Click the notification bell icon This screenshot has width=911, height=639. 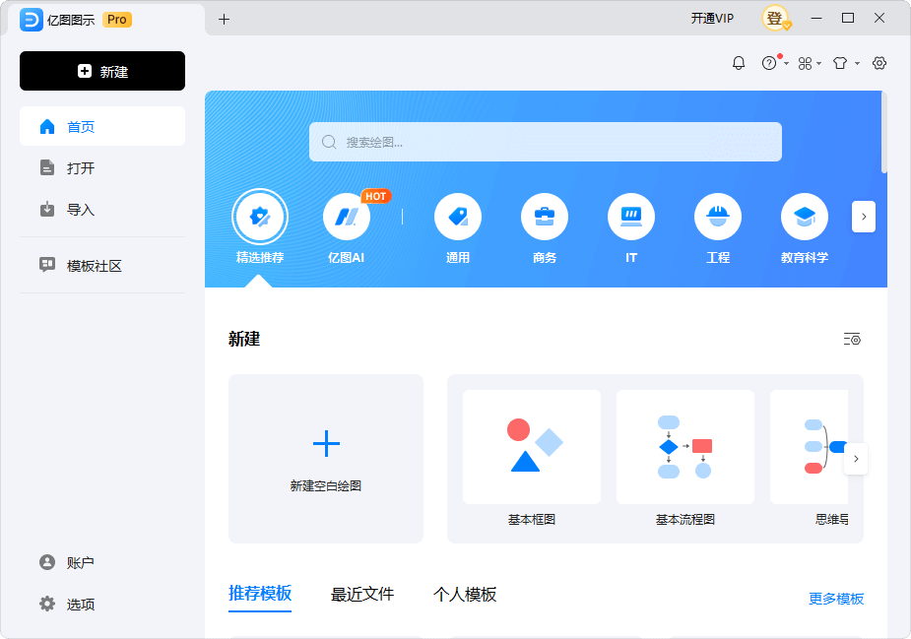[x=738, y=63]
